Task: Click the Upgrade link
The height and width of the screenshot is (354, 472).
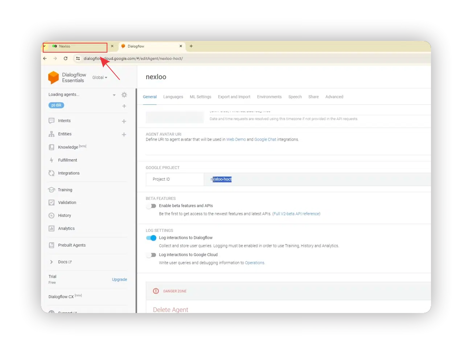Action: click(119, 280)
